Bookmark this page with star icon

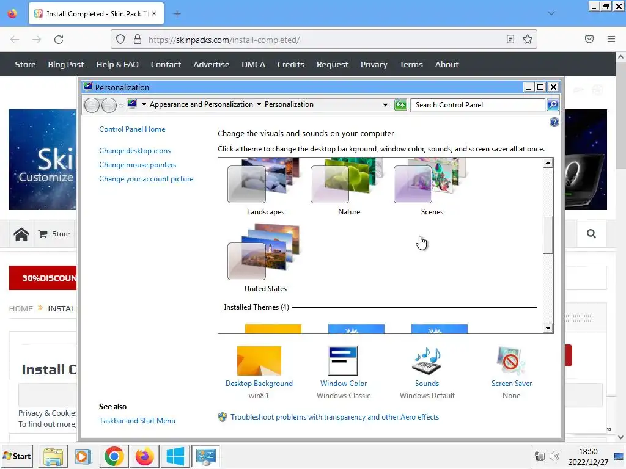528,39
